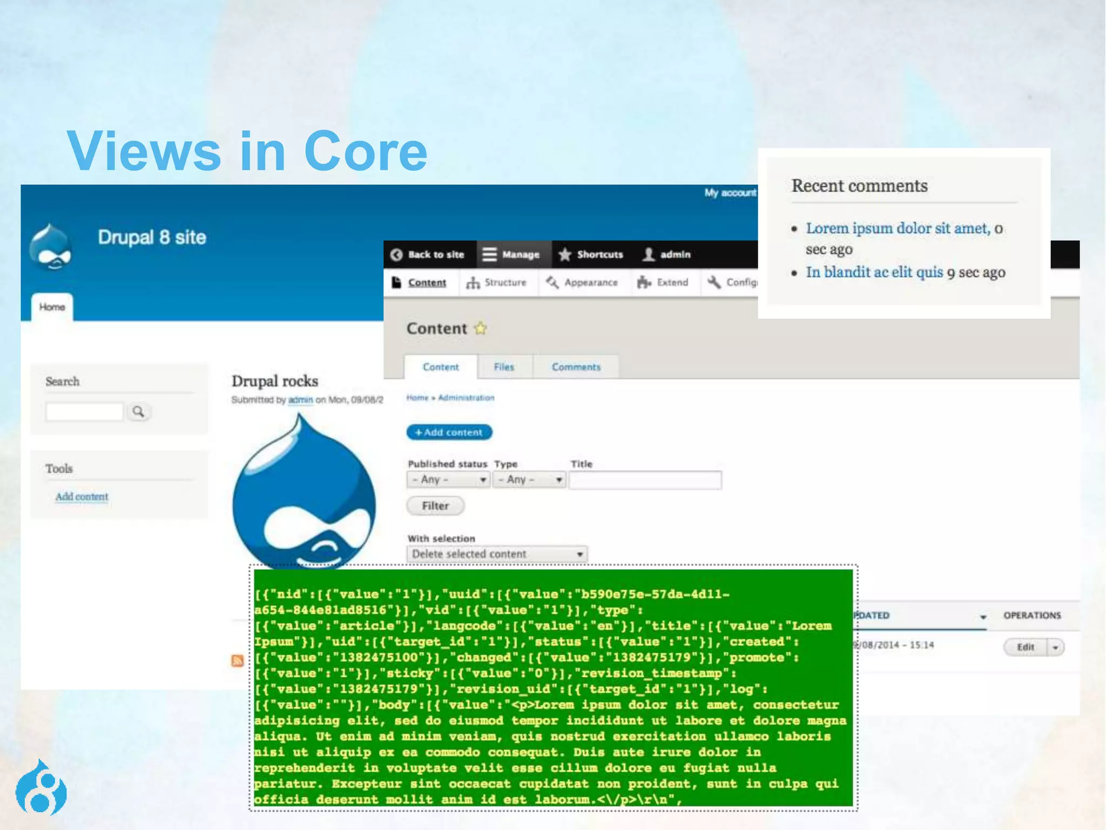Click the Structure hierarchy icon
This screenshot has width=1106, height=830.
click(x=473, y=283)
